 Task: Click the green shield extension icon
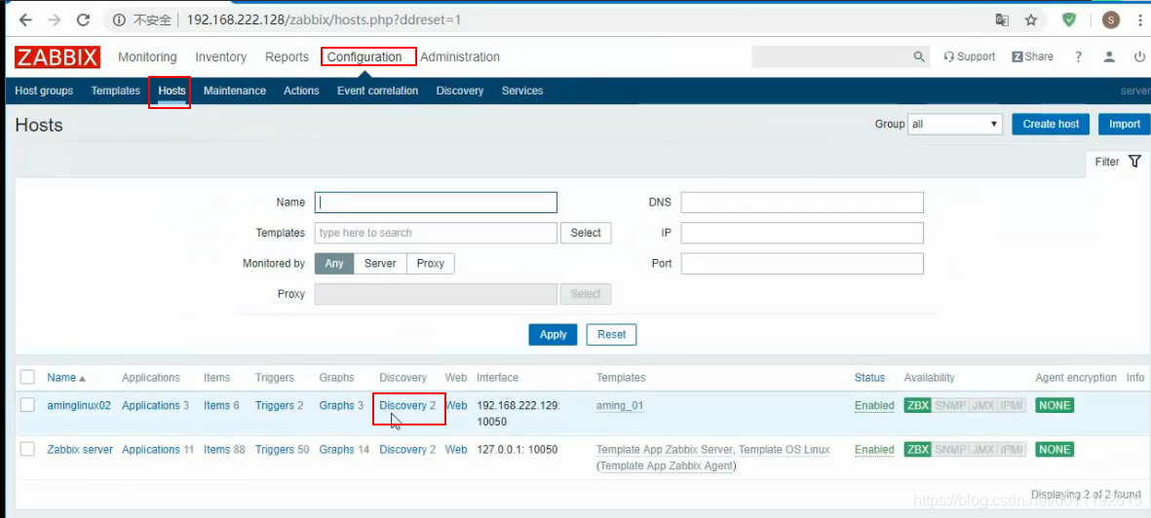point(1069,19)
